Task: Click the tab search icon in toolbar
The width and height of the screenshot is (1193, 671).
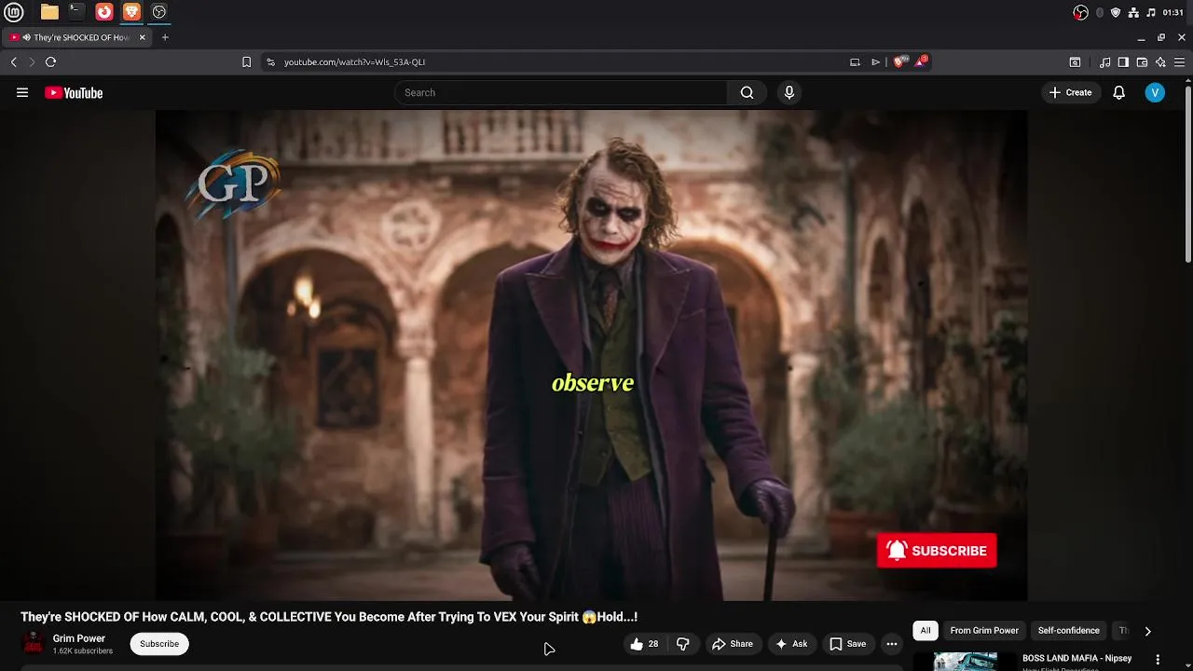Action: point(1075,62)
